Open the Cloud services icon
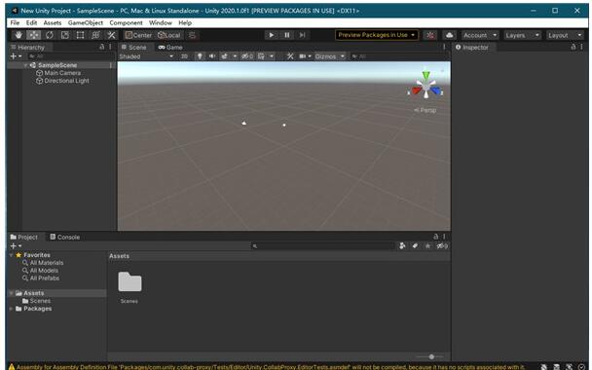The width and height of the screenshot is (592, 370). [449, 35]
